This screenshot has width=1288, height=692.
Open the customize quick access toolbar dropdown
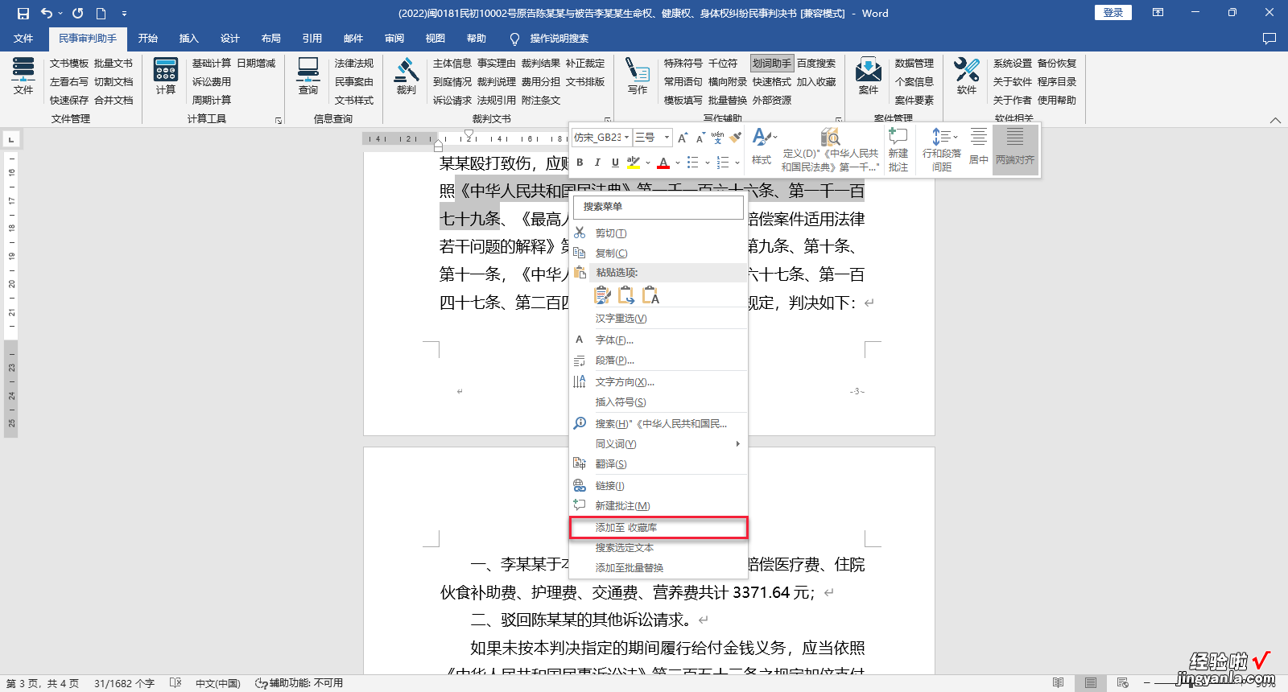click(124, 13)
